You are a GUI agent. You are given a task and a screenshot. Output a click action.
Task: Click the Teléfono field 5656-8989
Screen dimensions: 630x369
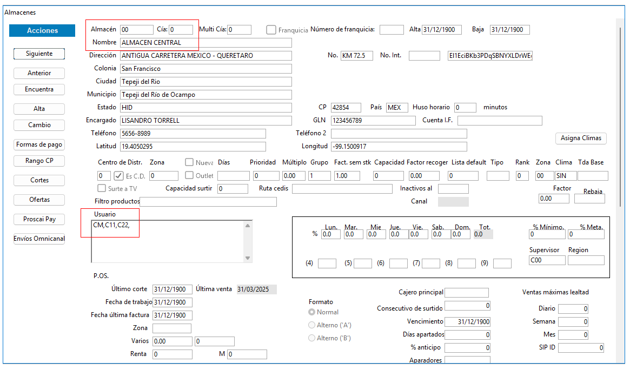[x=193, y=134]
